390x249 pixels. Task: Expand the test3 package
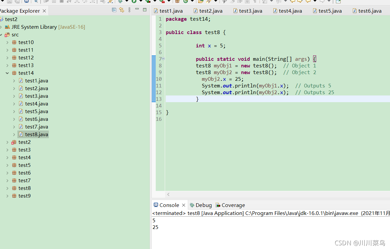tap(7, 150)
